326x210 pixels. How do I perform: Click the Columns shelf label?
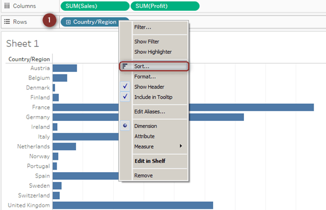point(24,6)
